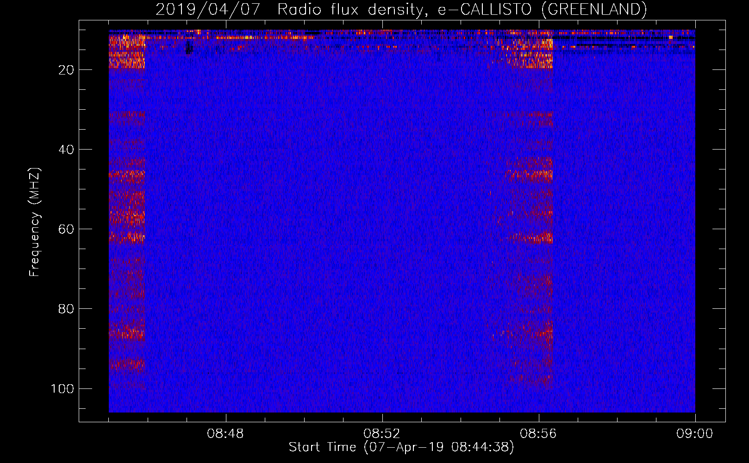Click the 40 frequency tick label

66,150
